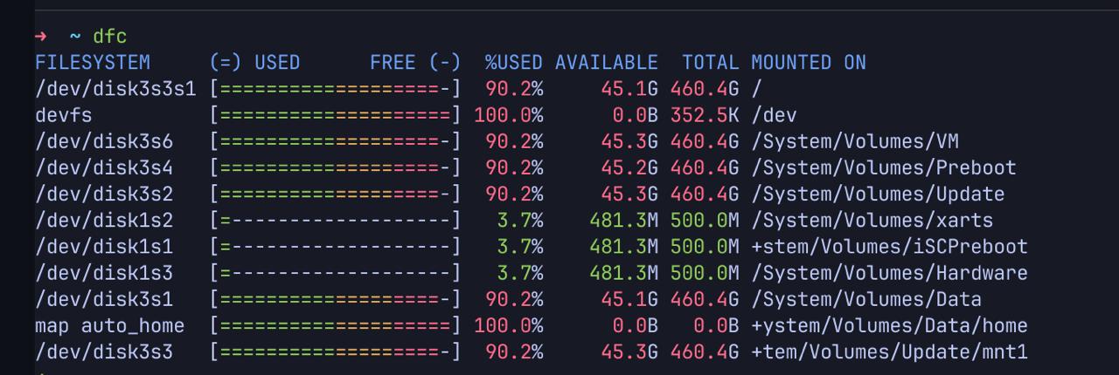
Task: Click the /System/Volumes/Update mount path
Action: tap(878, 194)
